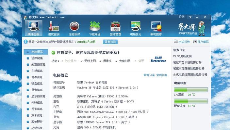This screenshot has width=230, height=130.
Task: Click the blue info icon beside 最后一次检测
Action: coord(25,42)
